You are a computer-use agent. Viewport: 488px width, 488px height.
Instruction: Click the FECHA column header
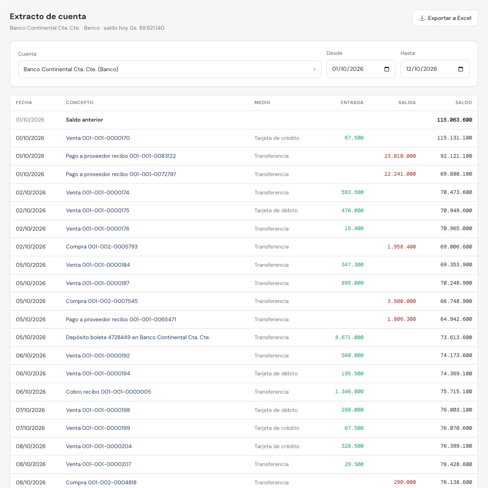(x=24, y=102)
